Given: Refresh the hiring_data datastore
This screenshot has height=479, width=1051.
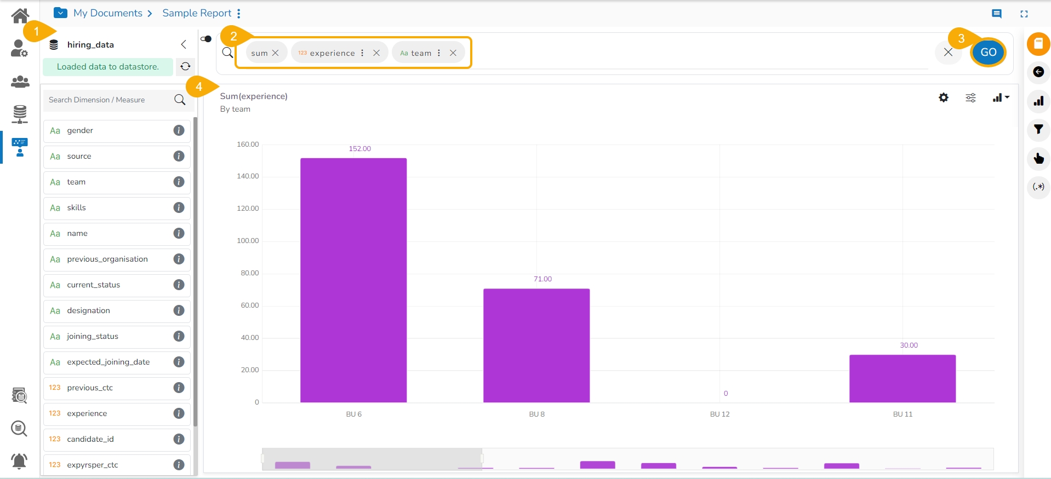Looking at the screenshot, I should coord(185,66).
